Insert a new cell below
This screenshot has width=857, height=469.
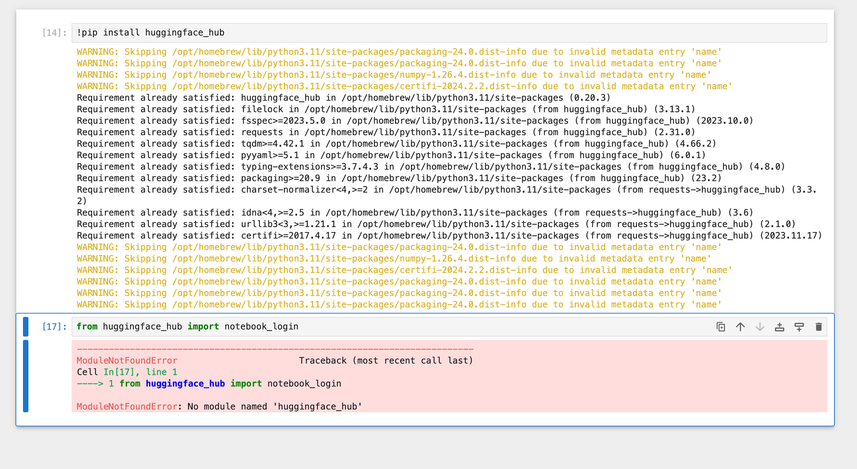(x=799, y=327)
